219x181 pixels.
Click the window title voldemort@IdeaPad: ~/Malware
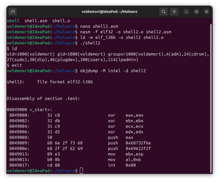[x=109, y=12]
